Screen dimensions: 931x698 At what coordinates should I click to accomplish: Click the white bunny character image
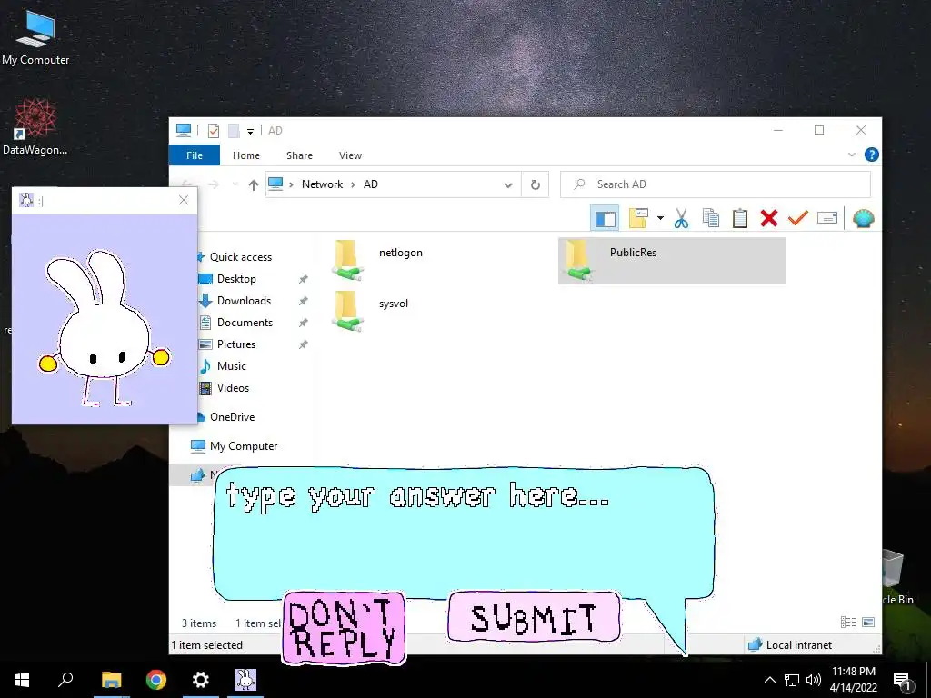tap(105, 328)
